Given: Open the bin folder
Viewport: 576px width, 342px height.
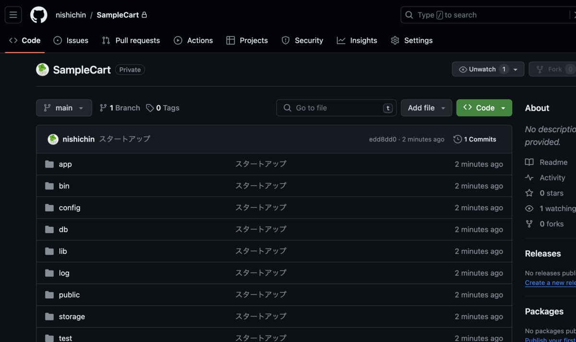Looking at the screenshot, I should pyautogui.click(x=64, y=186).
